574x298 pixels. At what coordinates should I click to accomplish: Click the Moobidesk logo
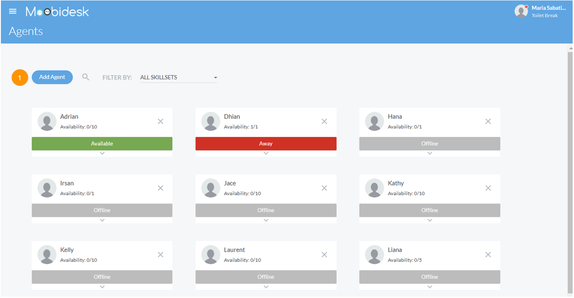57,12
